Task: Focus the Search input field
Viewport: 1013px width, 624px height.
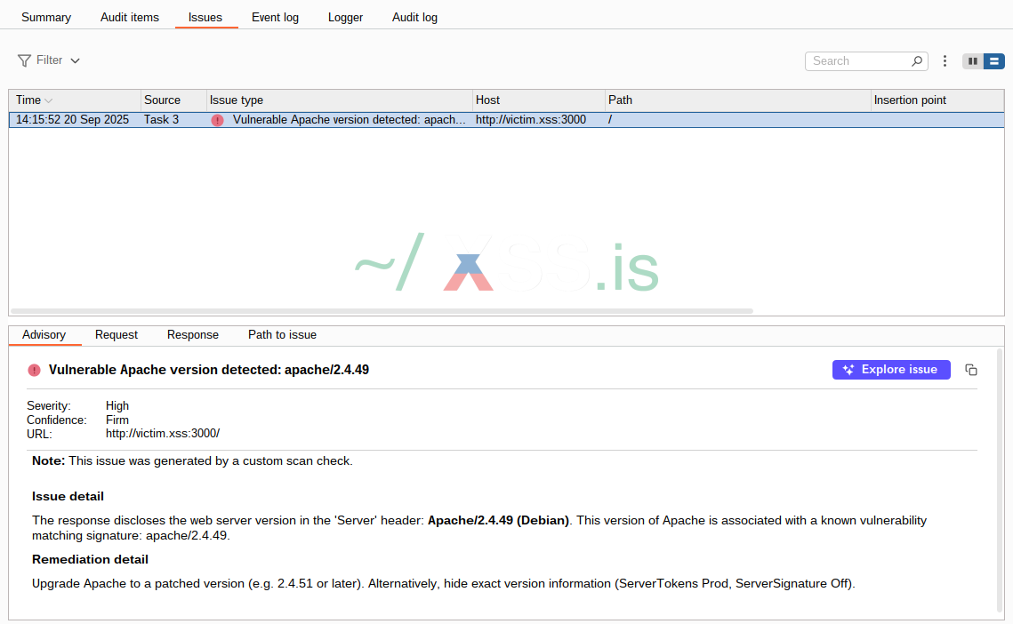Action: [858, 61]
